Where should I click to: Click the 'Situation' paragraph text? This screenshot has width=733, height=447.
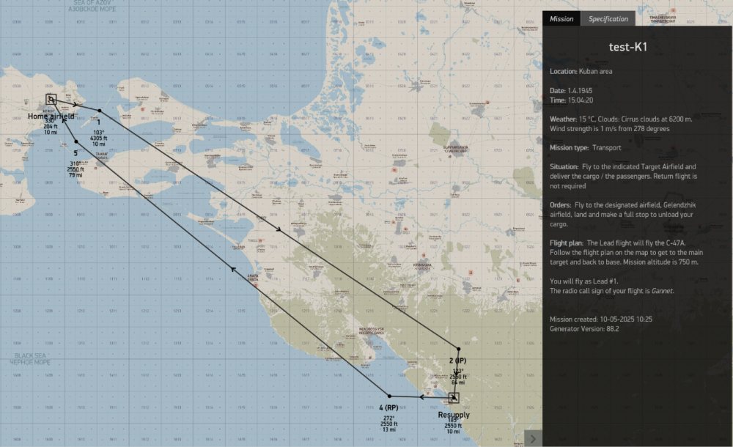623,177
